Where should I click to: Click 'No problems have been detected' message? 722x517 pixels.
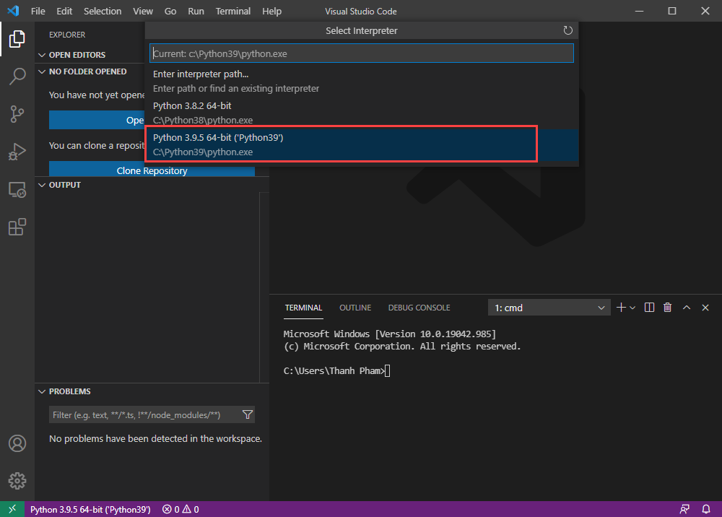(156, 439)
